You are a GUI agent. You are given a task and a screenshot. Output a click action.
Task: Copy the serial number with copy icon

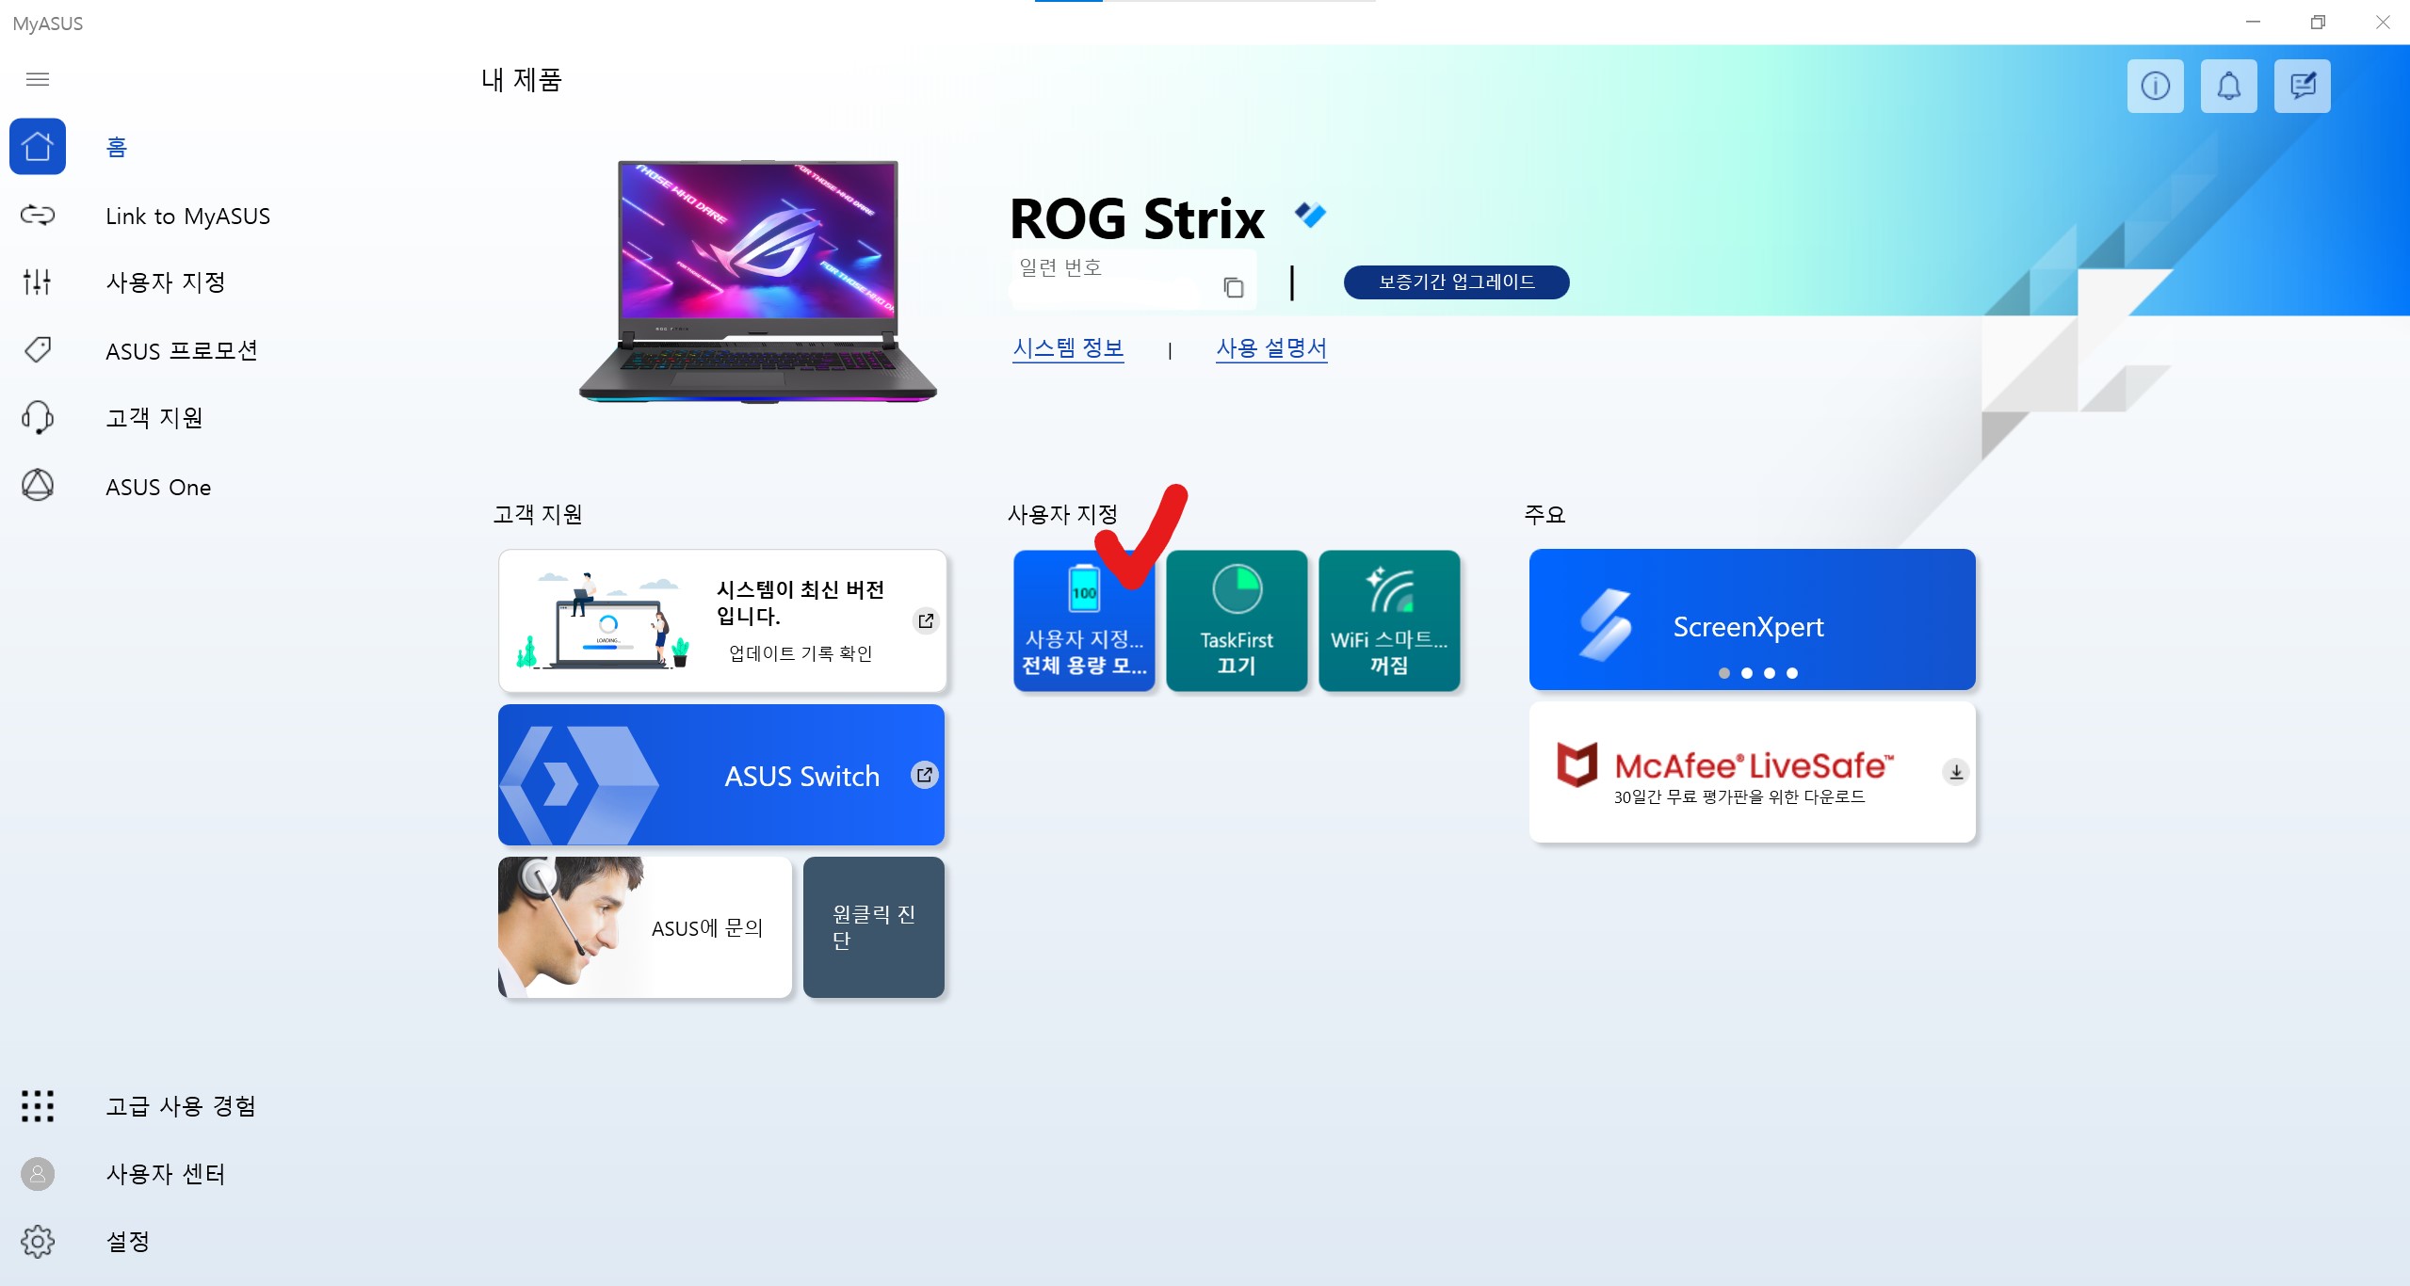coord(1233,287)
